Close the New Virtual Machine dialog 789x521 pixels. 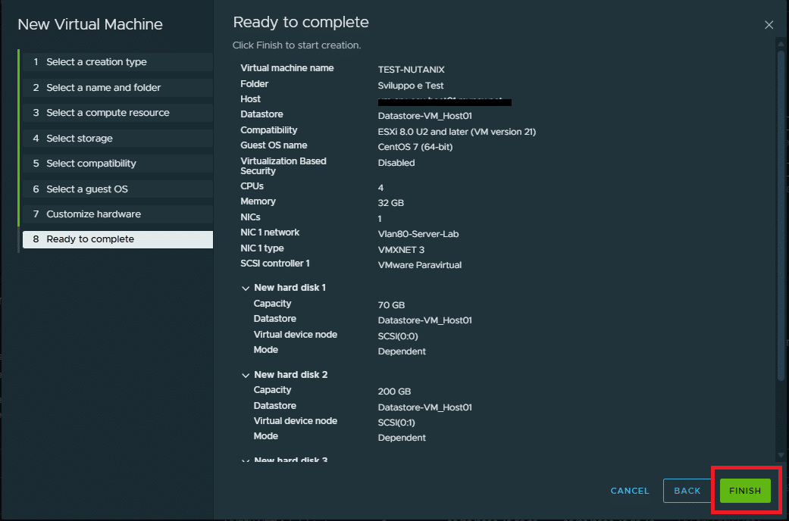coord(769,25)
